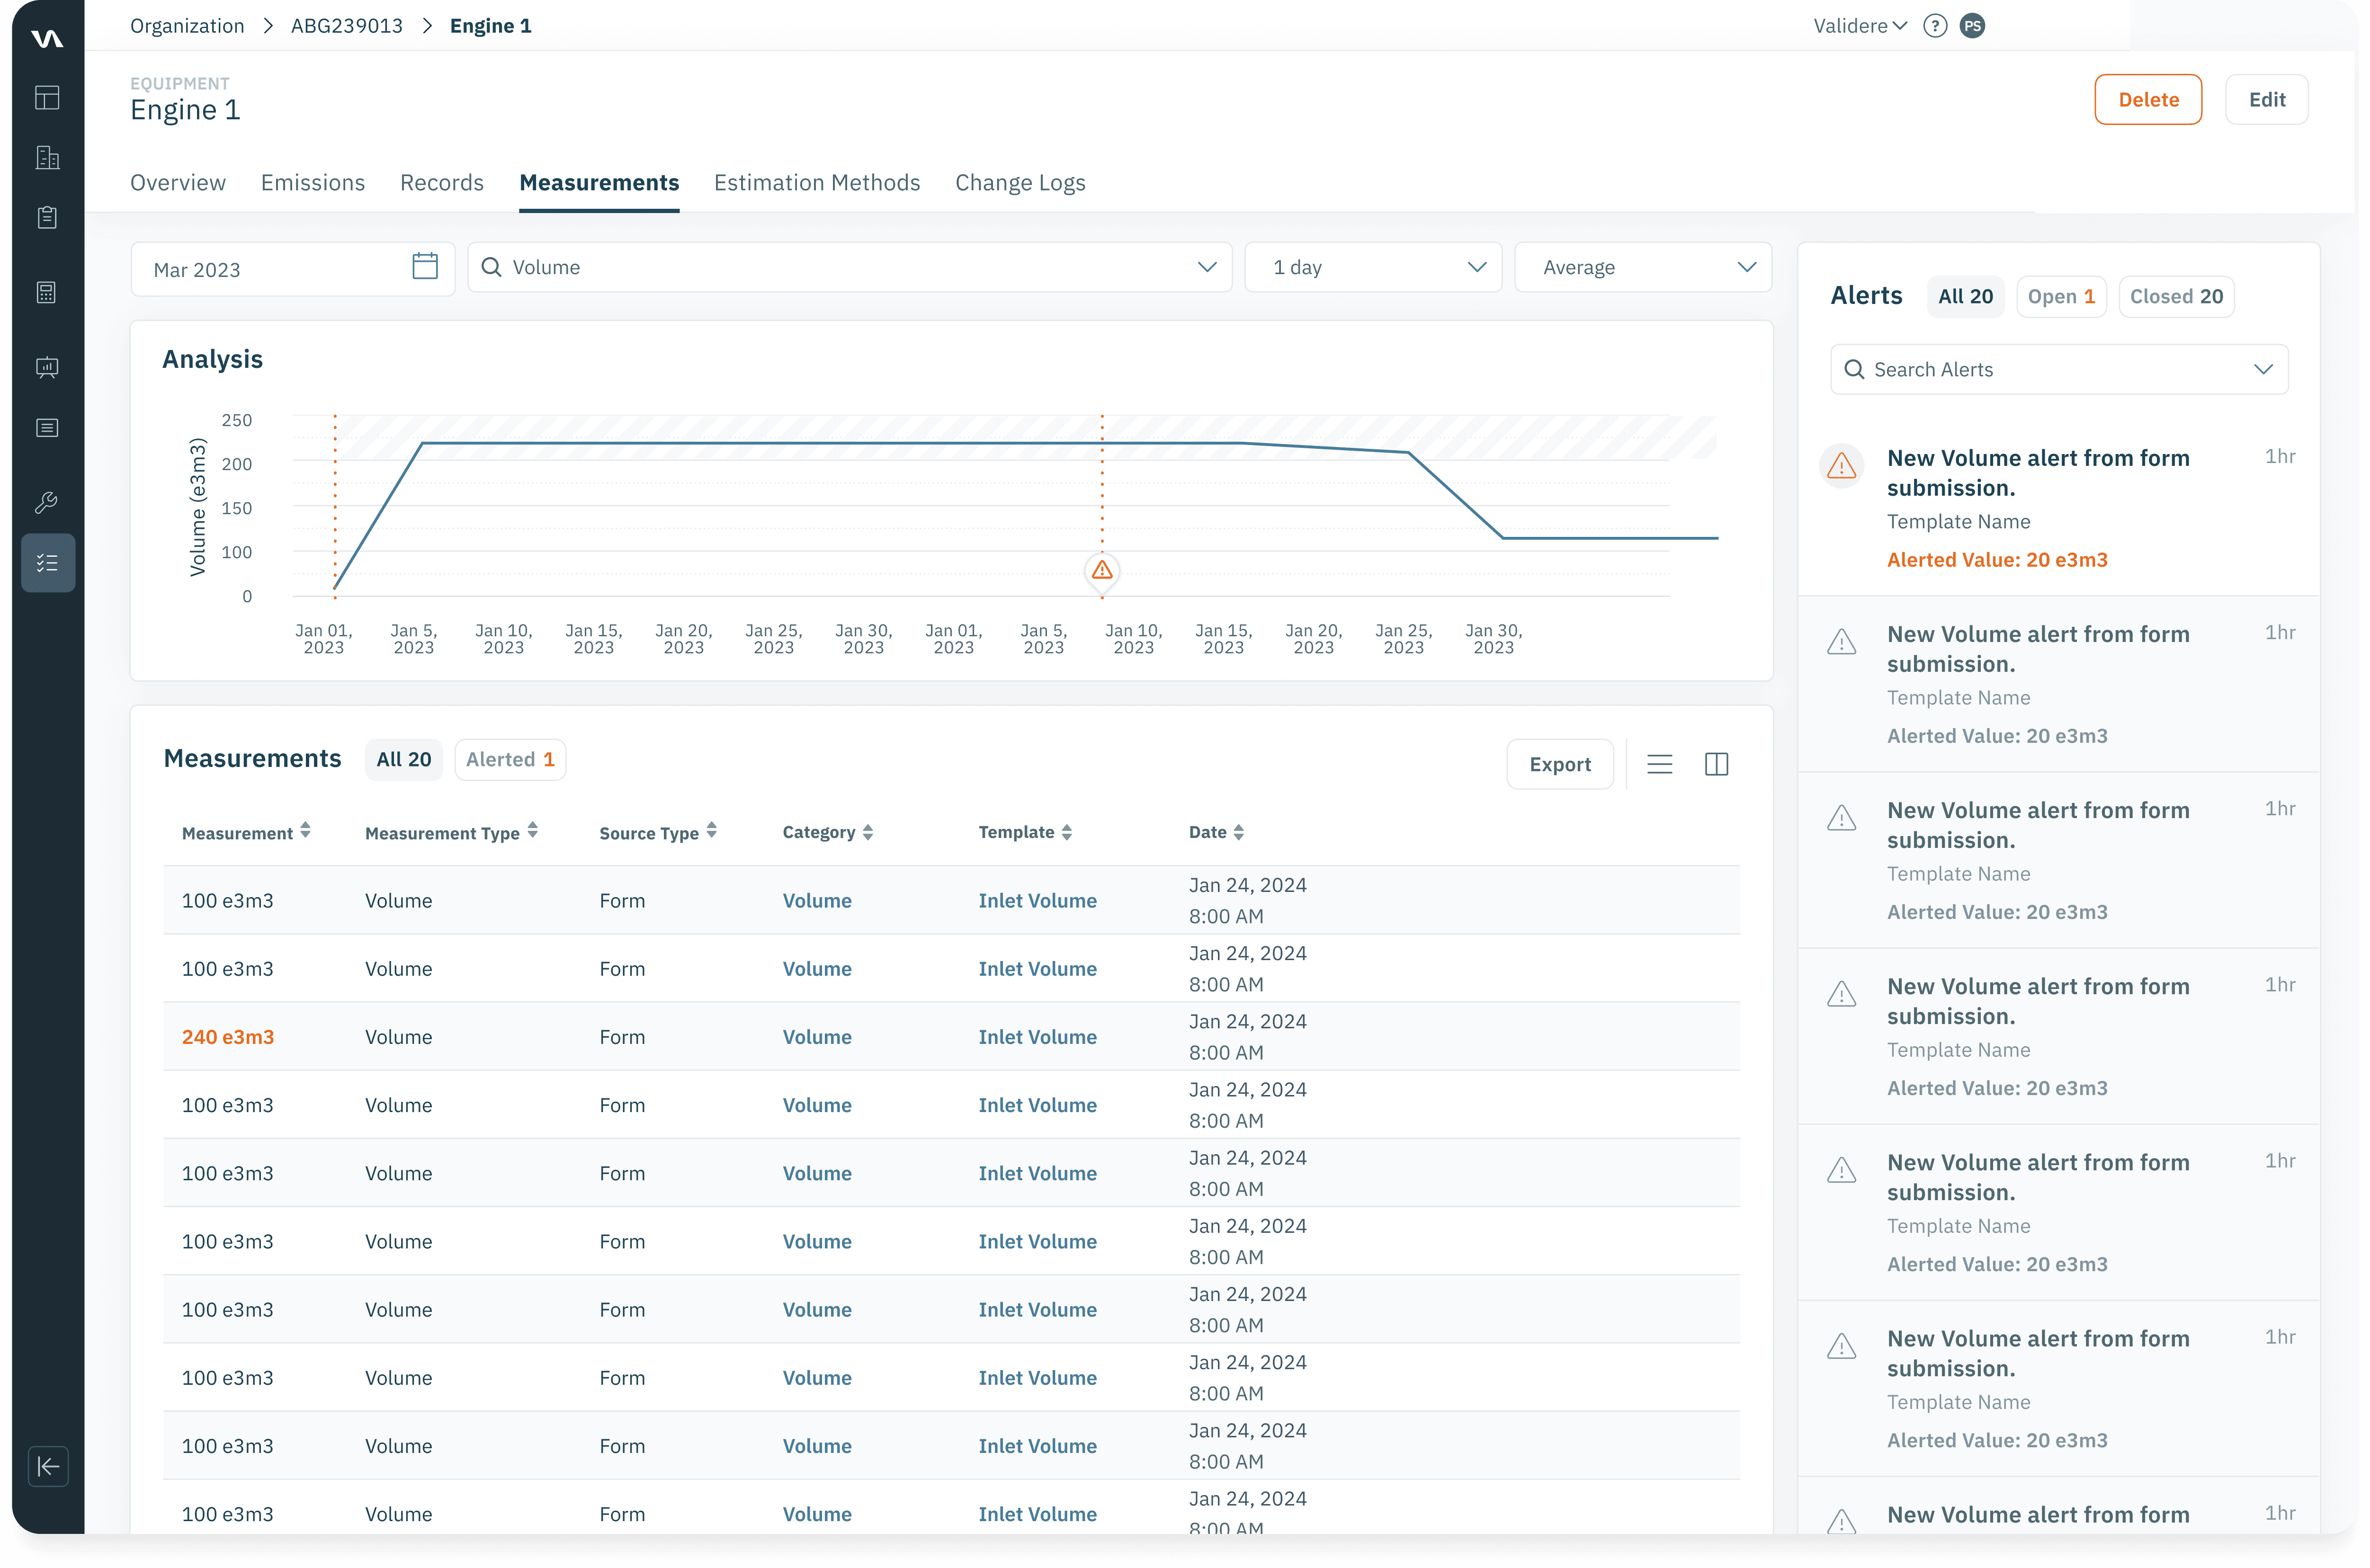Open the 1 day interval dropdown
Screen dimensions: 2370x1568
click(1373, 267)
